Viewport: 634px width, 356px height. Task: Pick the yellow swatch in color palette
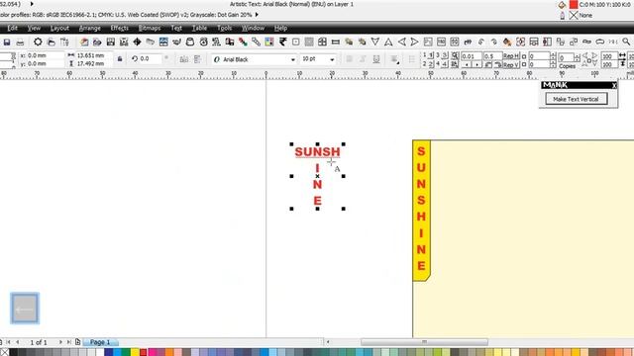tap(135, 352)
